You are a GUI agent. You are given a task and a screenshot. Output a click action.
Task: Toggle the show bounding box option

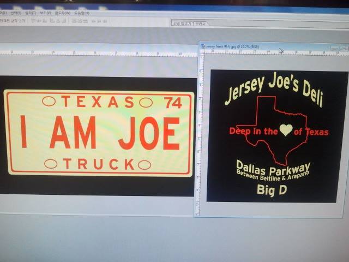click(12, 21)
